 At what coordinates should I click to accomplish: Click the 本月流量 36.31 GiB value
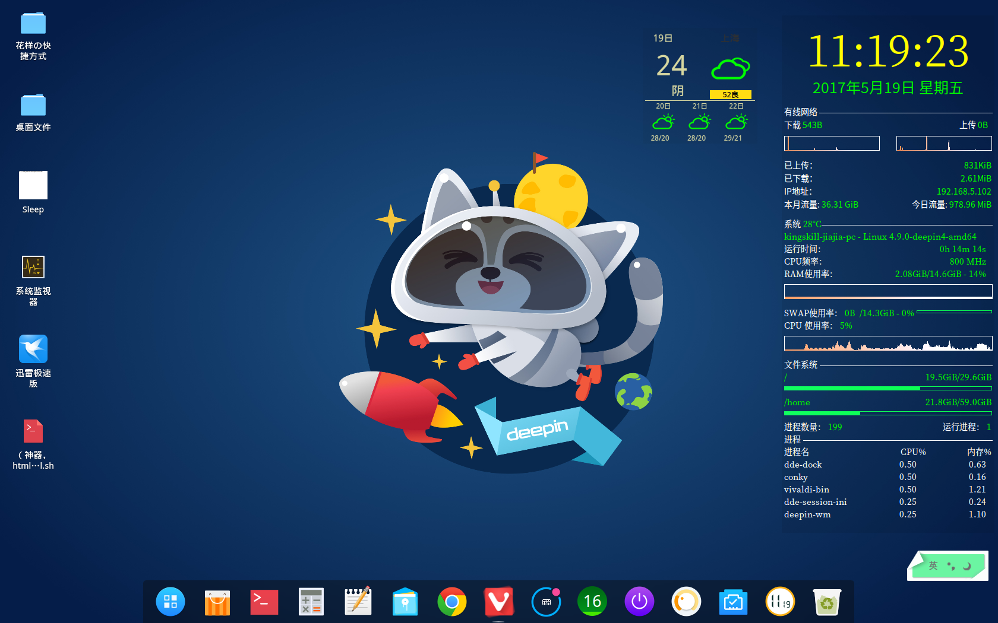click(840, 205)
